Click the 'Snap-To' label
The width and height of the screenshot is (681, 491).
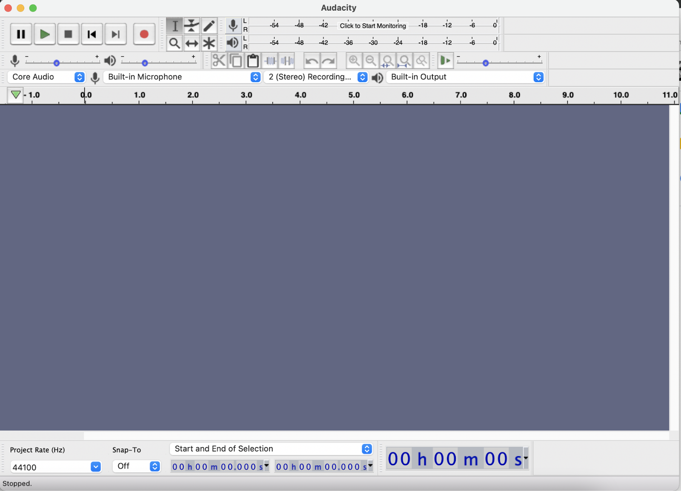[126, 450]
